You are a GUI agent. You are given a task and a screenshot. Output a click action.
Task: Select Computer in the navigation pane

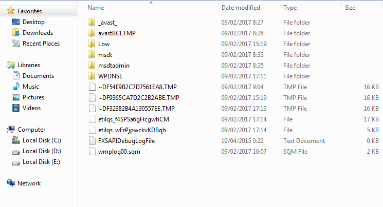point(31,130)
